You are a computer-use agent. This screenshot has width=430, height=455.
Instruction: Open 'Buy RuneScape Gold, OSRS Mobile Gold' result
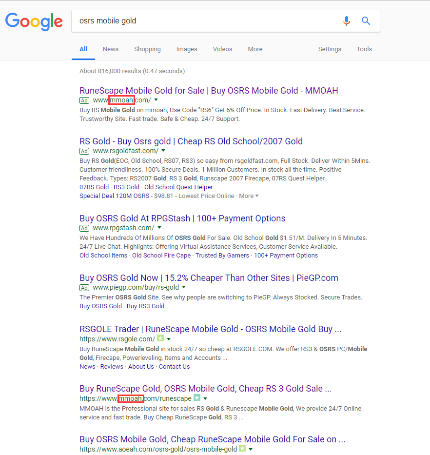[205, 389]
